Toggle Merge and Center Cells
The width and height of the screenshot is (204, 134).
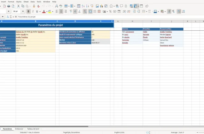click(90, 11)
